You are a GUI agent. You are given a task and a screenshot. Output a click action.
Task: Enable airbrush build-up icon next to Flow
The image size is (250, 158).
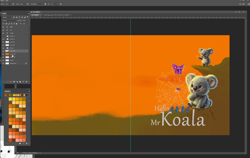[28, 4]
